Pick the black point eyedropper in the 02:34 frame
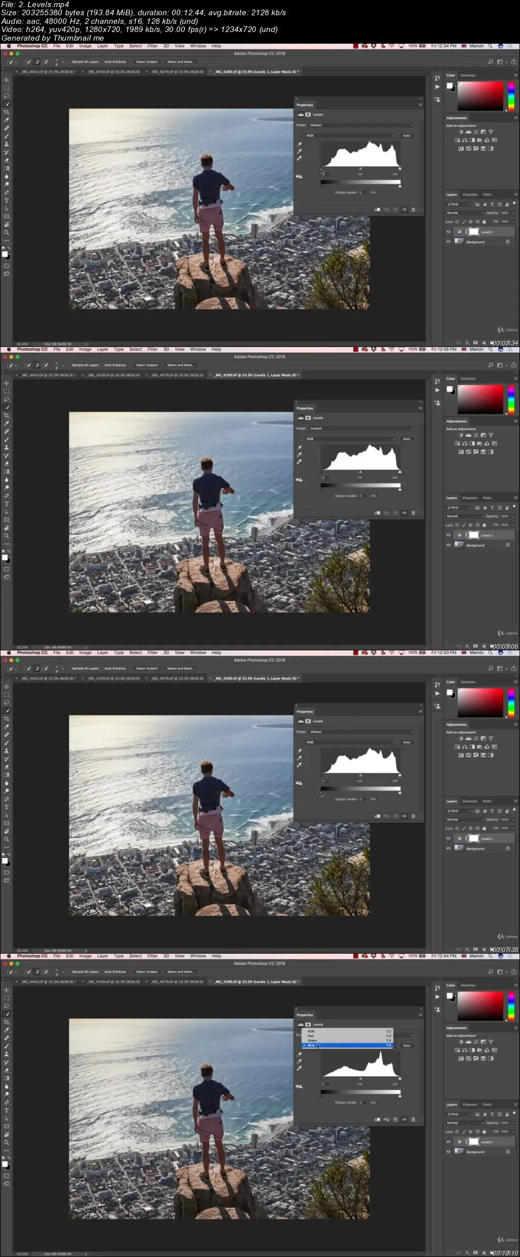520x1257 pixels. tap(299, 144)
